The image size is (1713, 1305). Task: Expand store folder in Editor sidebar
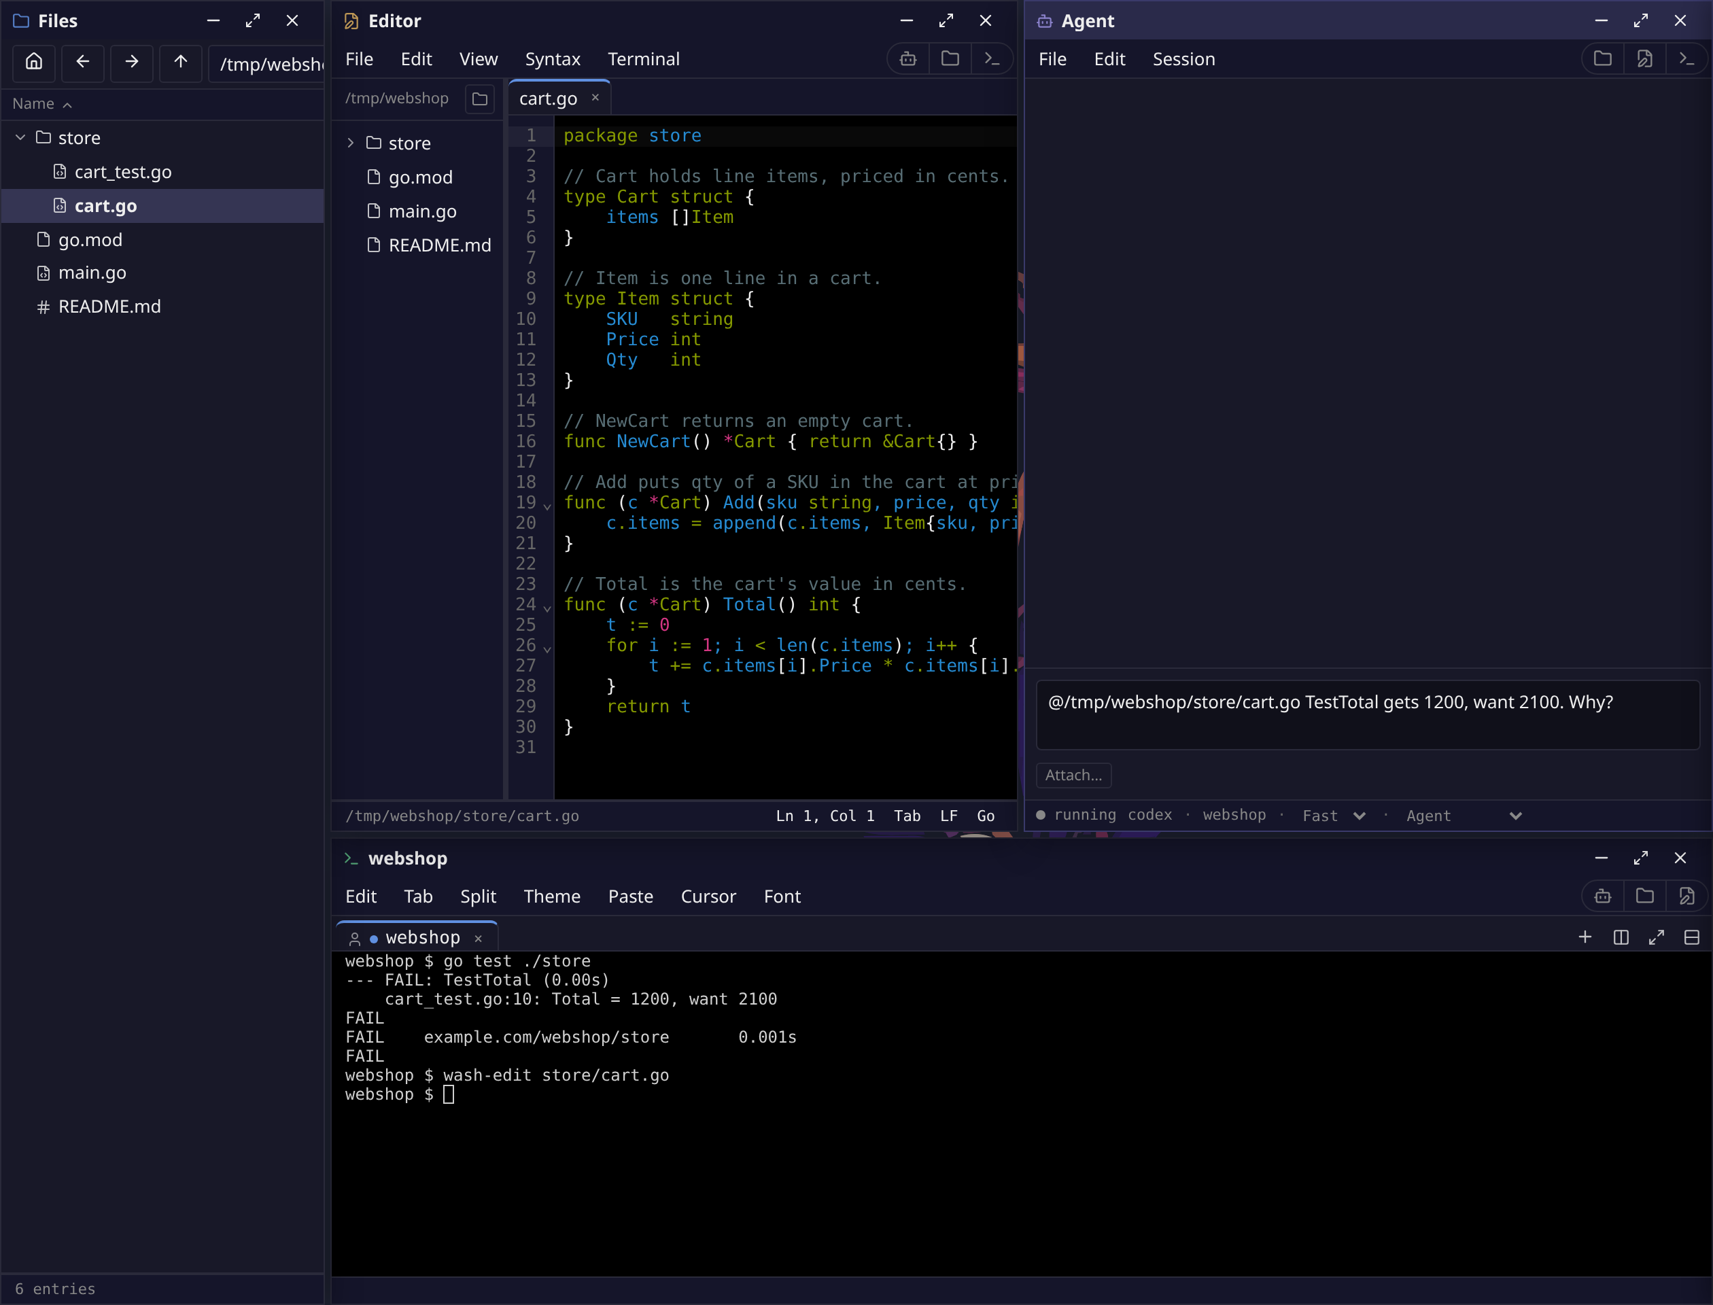click(350, 143)
